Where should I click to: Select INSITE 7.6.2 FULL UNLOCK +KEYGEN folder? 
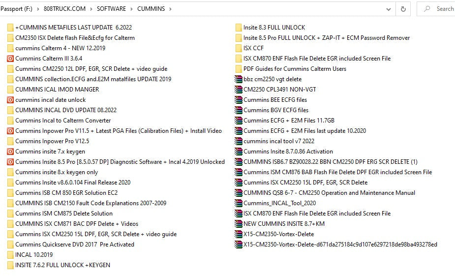point(62,265)
